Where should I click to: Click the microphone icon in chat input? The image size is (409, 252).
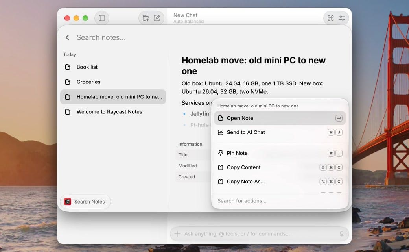(x=341, y=234)
